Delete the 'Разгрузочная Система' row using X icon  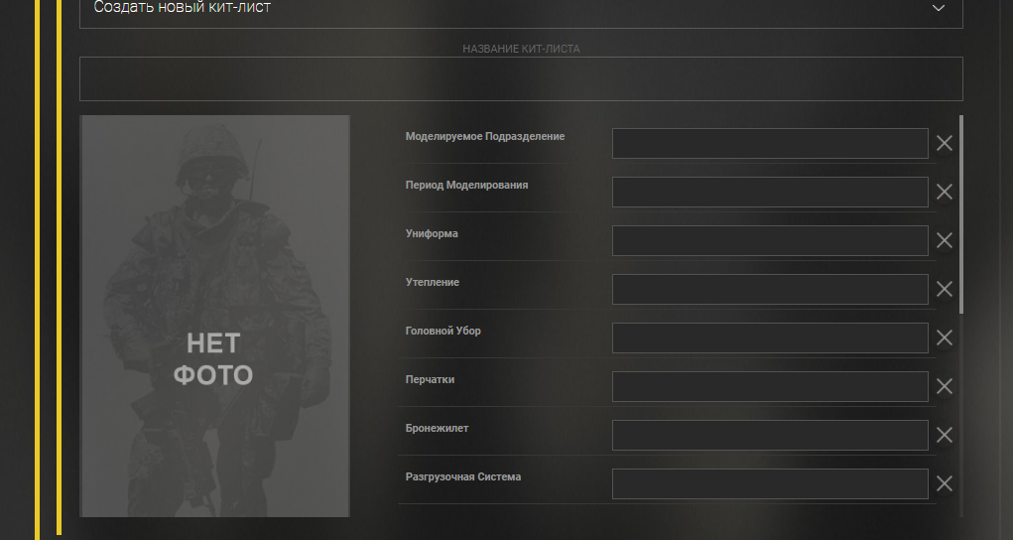click(944, 483)
